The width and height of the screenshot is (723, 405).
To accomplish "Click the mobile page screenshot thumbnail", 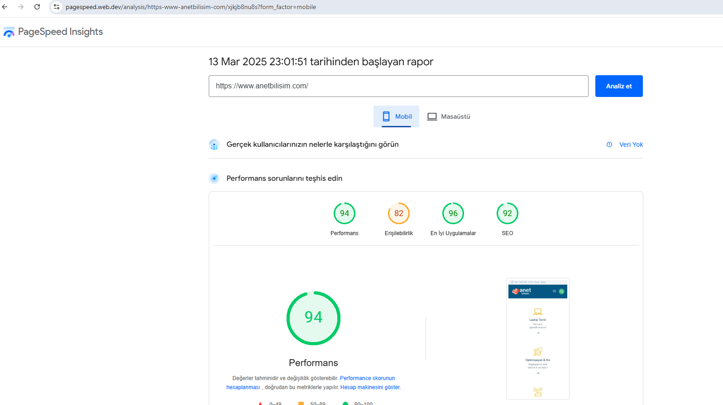I will coord(538,338).
